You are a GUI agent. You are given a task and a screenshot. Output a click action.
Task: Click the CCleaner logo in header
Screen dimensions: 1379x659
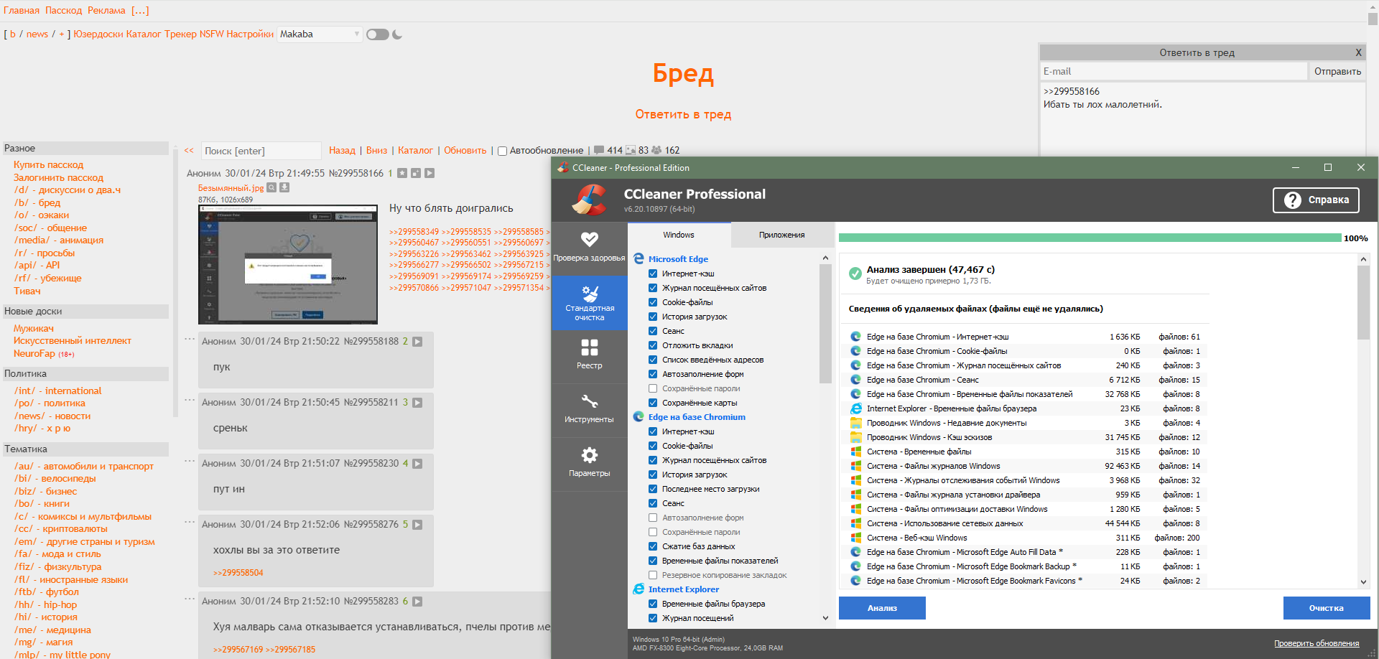(589, 200)
